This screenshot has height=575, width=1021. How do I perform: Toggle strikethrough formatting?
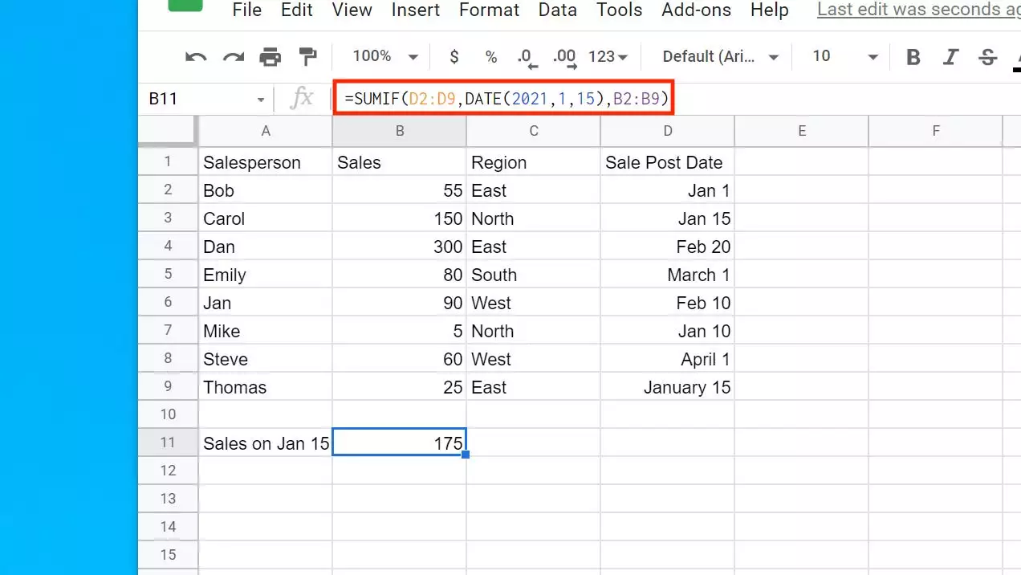(x=988, y=57)
